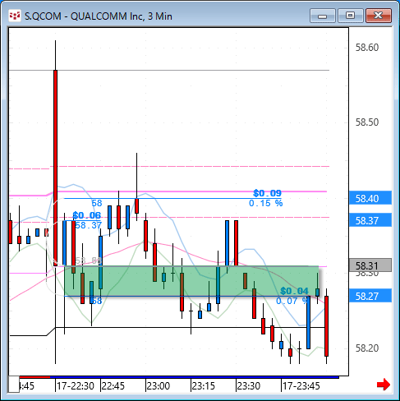Click the 58.60 price axis label

pos(367,48)
